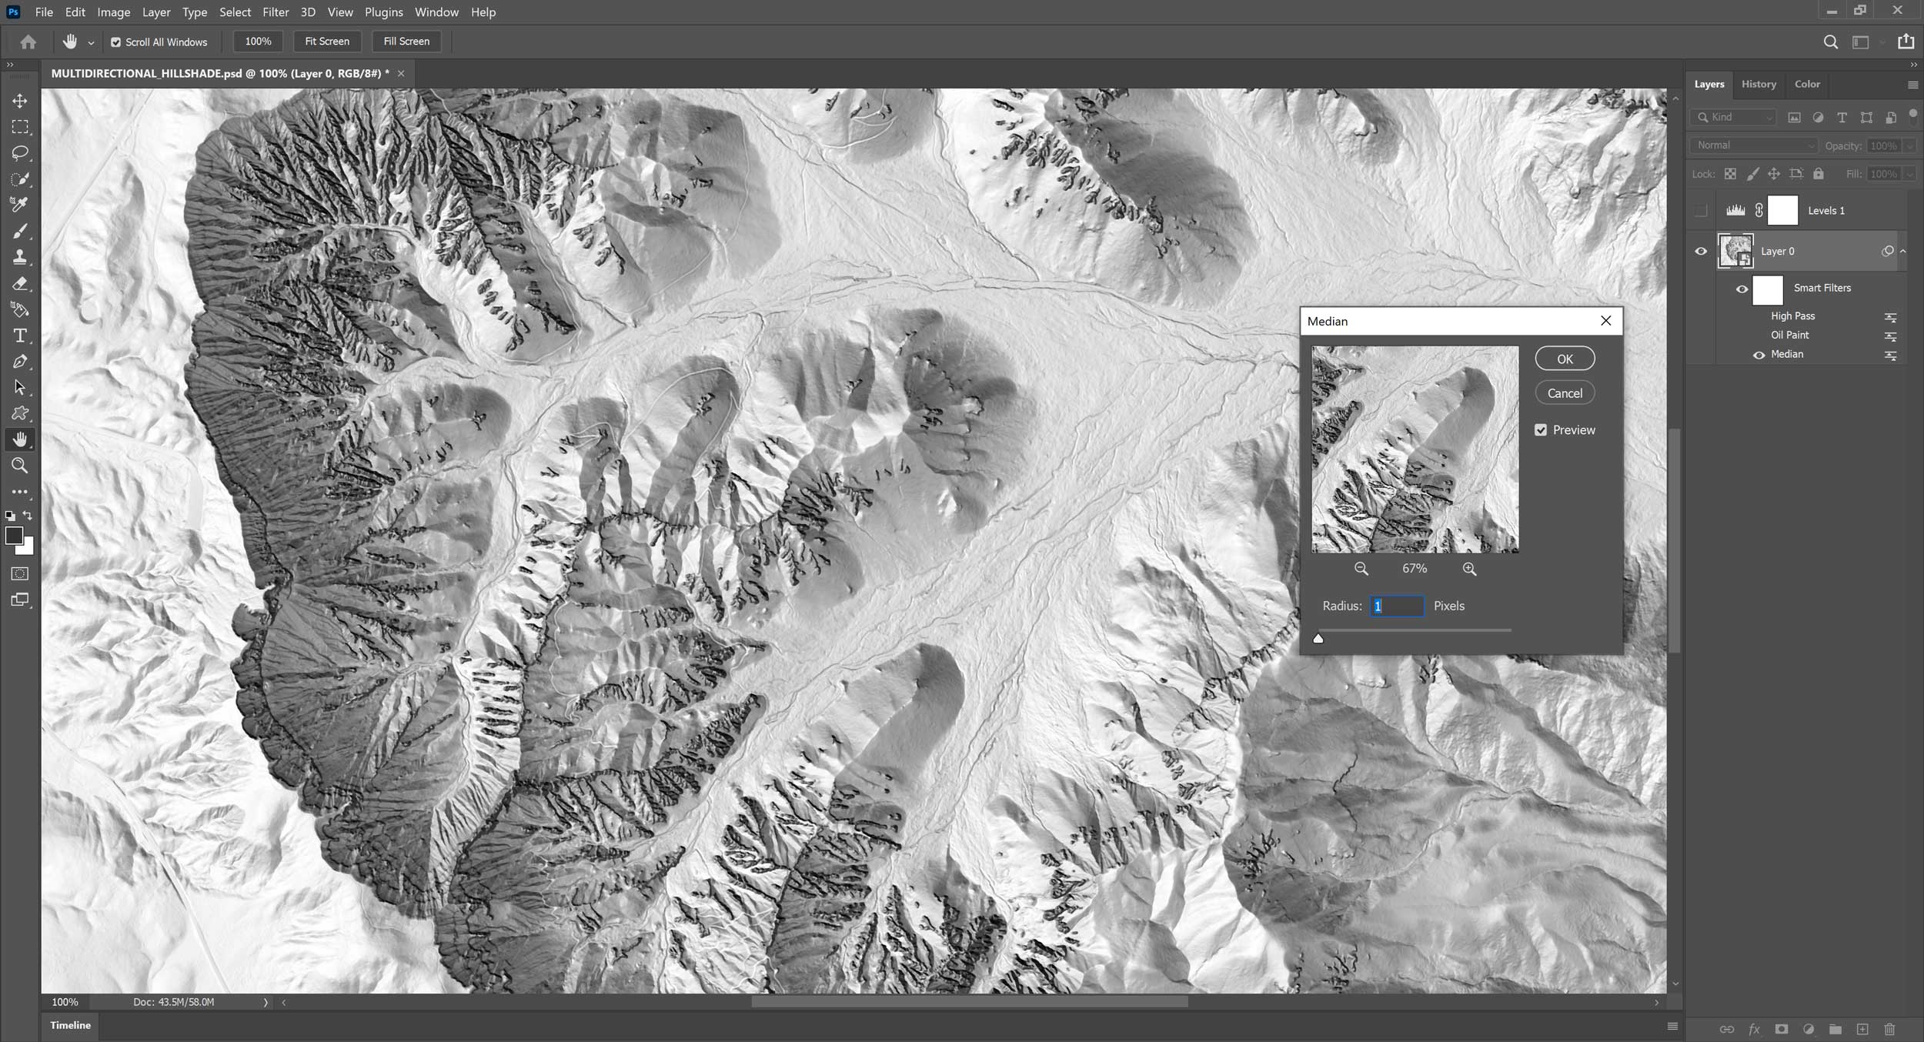Select the Zoom tool in toolbar
Viewport: 1924px width, 1042px height.
click(20, 466)
